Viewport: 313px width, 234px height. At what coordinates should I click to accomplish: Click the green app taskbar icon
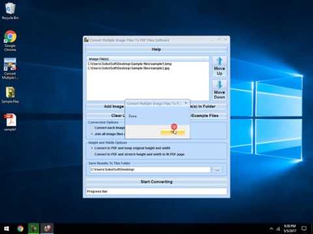34,229
